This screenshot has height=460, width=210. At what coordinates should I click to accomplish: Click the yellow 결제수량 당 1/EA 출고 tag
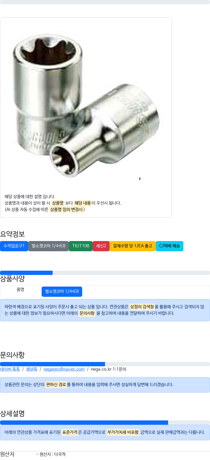(x=133, y=246)
